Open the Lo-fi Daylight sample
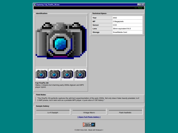The height and width of the screenshot is (133, 178). click(53, 112)
